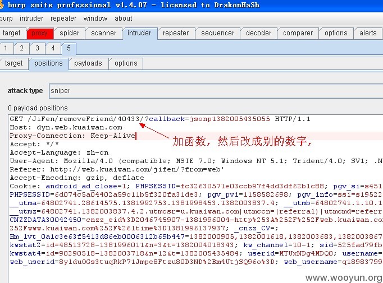383x283 pixels.
Task: Click the CNZZDATA30042450 cookie line
Action: point(196,220)
